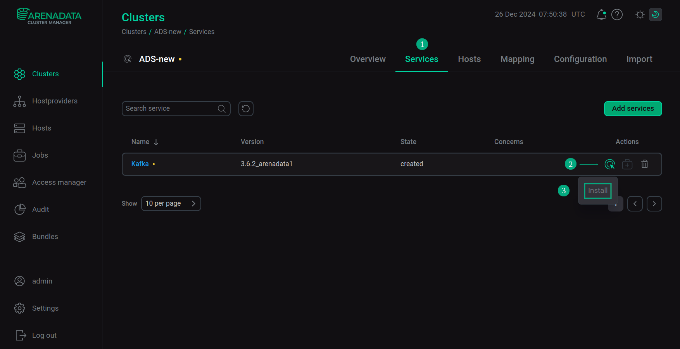Go to next page arrow
680x349 pixels.
654,204
